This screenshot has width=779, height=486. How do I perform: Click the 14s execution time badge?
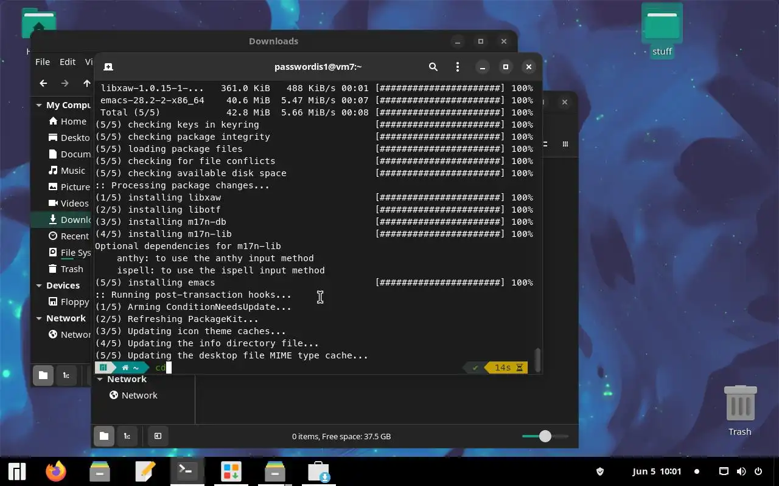[506, 368]
